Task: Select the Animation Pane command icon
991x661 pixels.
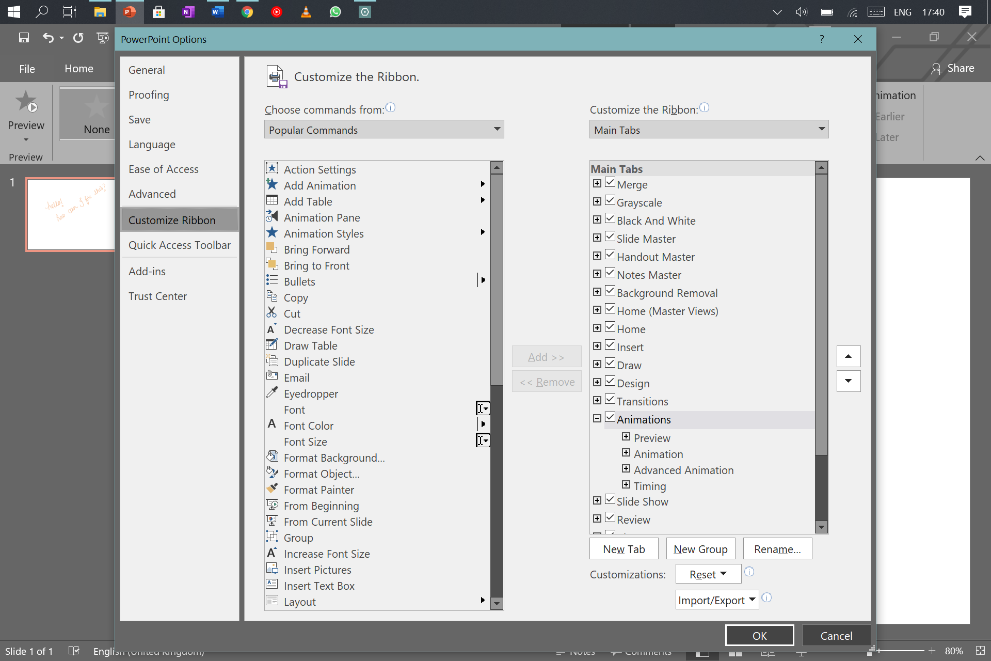Action: click(x=272, y=216)
